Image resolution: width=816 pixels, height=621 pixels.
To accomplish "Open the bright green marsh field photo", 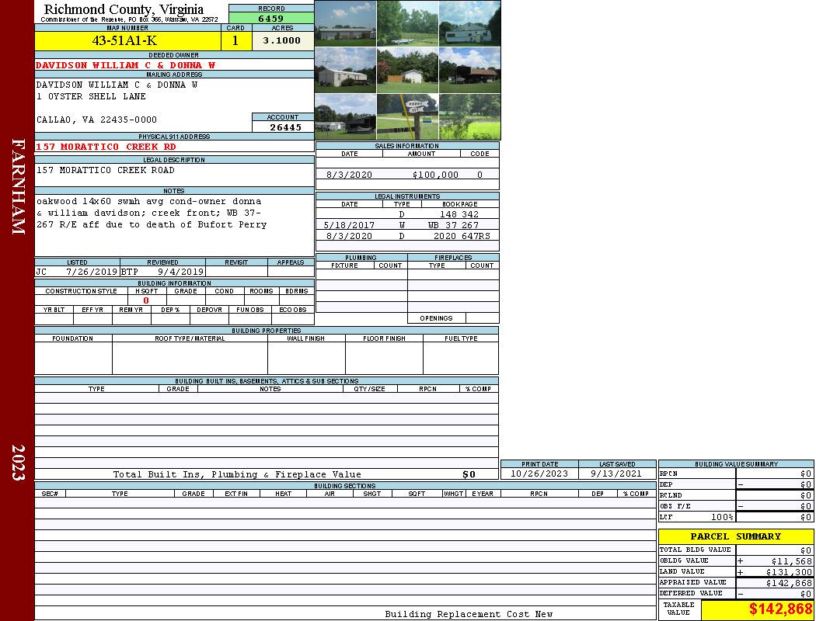I will 469,116.
